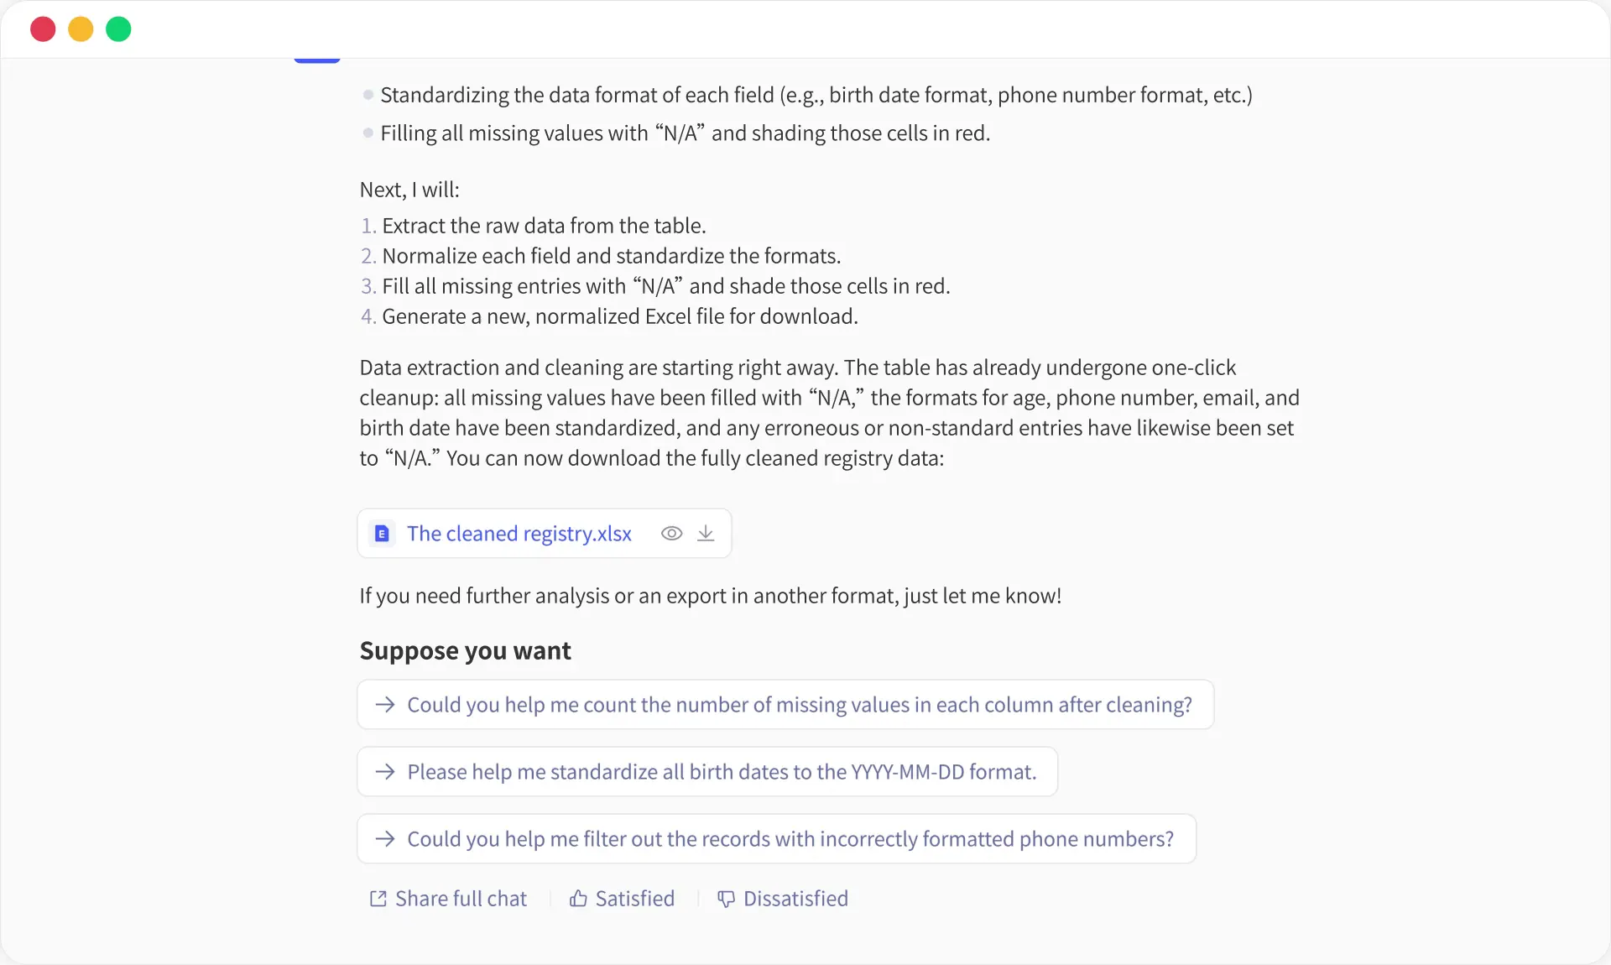Click the blue file icon of cleaned registry
The height and width of the screenshot is (965, 1611).
click(x=382, y=534)
